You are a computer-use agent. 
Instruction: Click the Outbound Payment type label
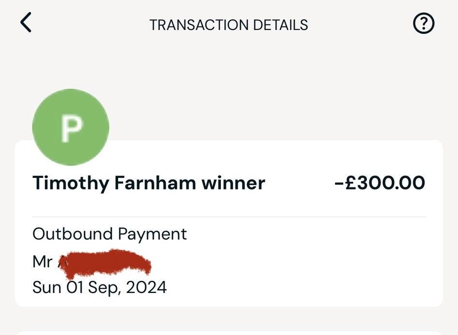[x=109, y=234]
